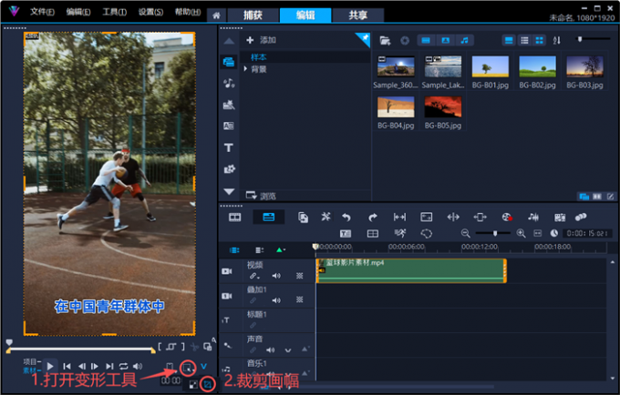Click the 添加 folder button

tap(261, 40)
